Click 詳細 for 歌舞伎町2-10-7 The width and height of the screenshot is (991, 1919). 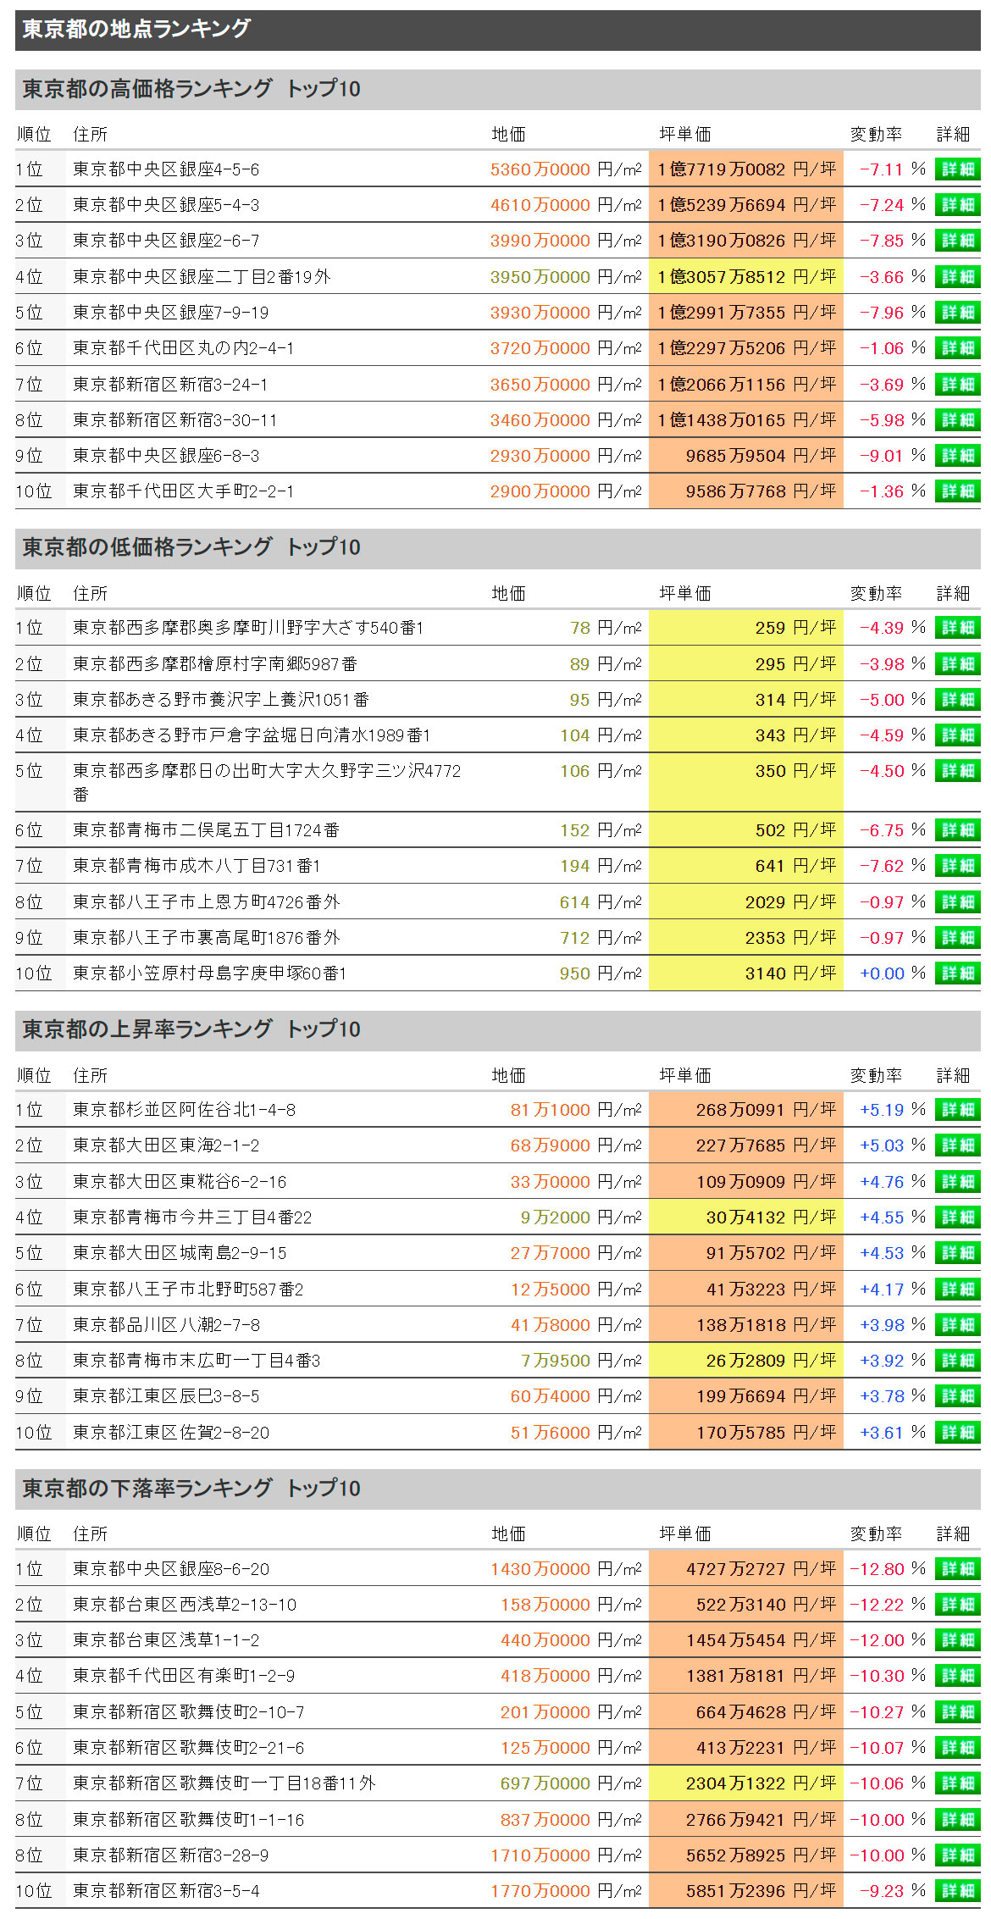[x=957, y=1712]
